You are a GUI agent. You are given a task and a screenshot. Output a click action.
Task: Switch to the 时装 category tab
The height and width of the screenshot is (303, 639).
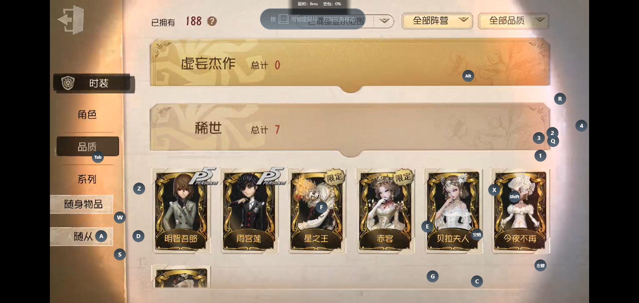click(94, 83)
